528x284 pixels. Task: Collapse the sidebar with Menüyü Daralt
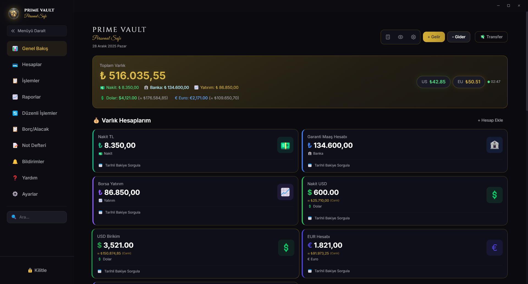pyautogui.click(x=37, y=31)
